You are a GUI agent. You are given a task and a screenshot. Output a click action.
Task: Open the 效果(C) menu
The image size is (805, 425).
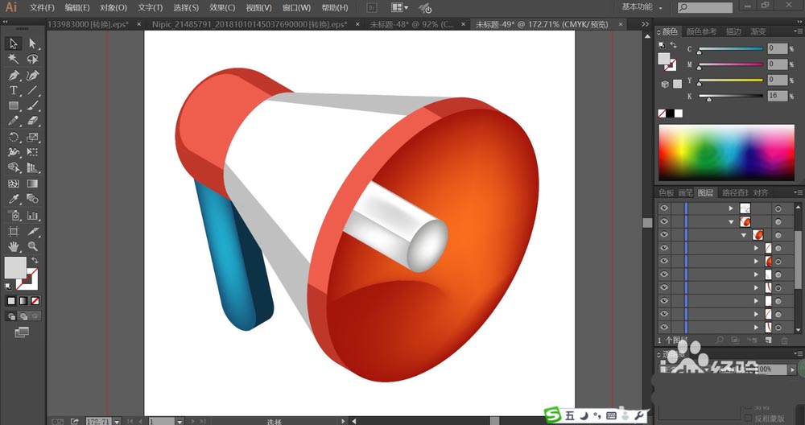pos(222,8)
